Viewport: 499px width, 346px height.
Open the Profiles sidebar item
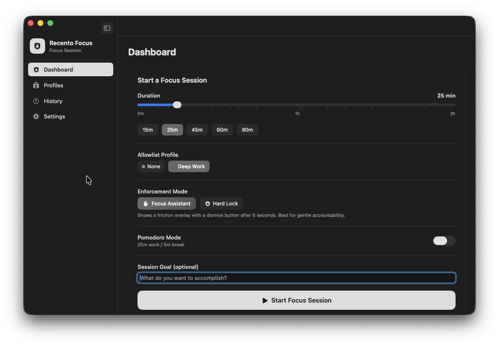(x=71, y=85)
